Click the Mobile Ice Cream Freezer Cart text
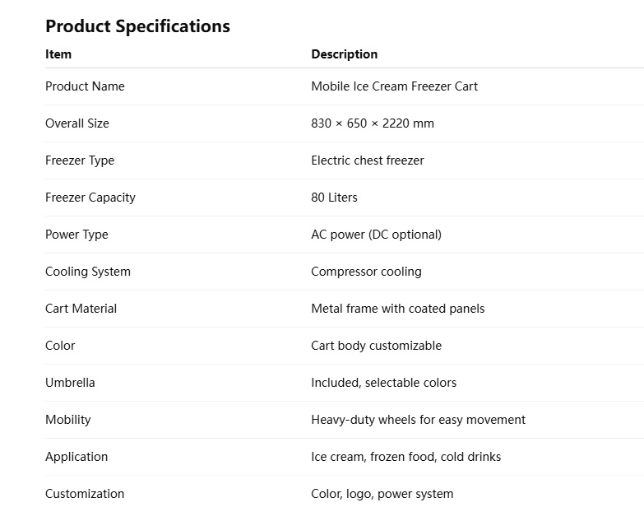 tap(394, 86)
